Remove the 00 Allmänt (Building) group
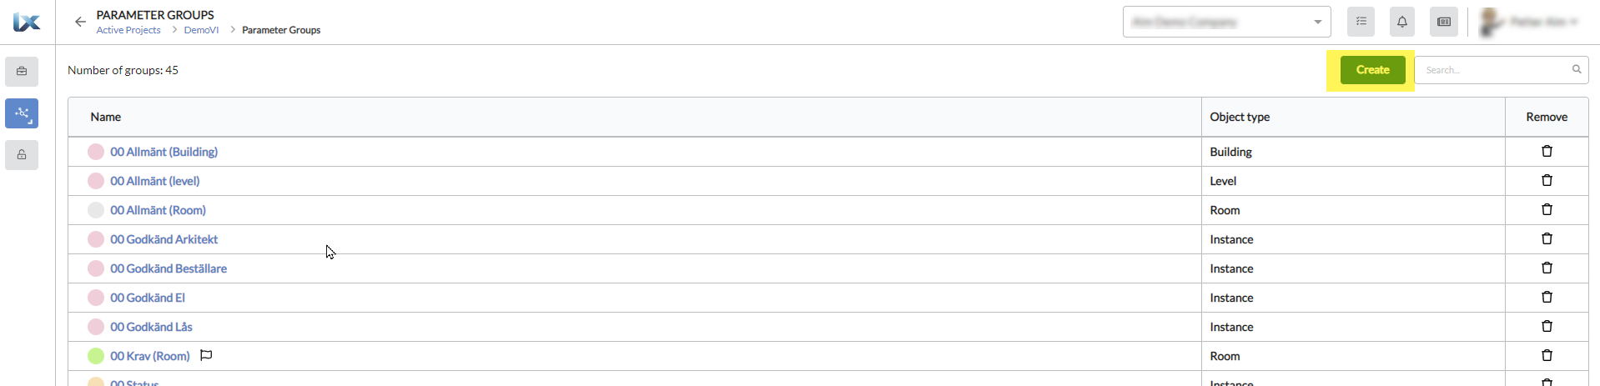This screenshot has height=386, width=1600. tap(1547, 151)
